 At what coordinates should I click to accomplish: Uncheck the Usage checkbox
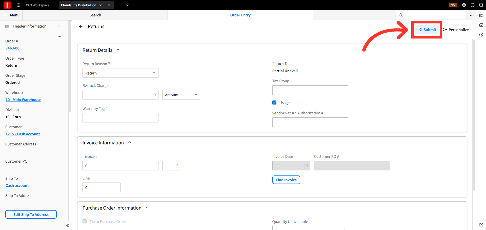tap(274, 103)
